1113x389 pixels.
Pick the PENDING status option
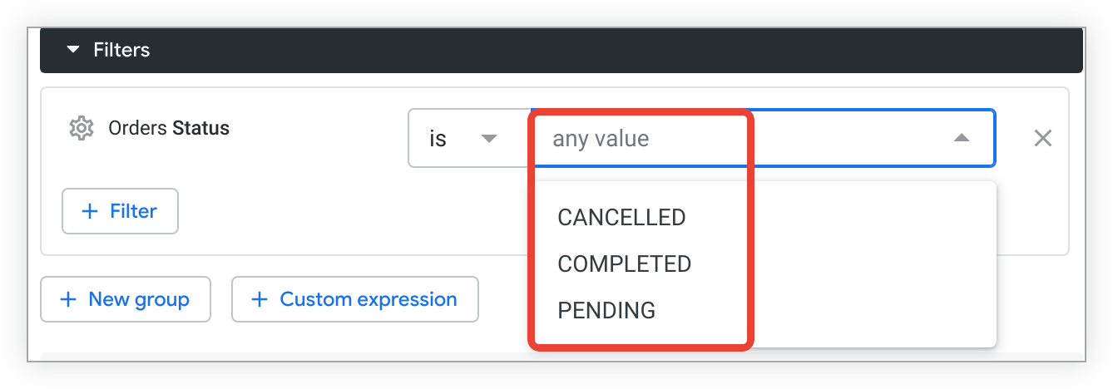point(606,311)
